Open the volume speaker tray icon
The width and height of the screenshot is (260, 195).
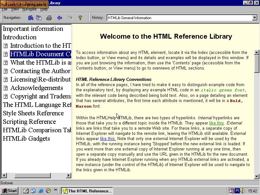(242, 191)
